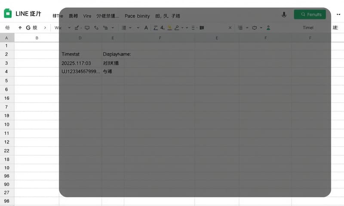Select column D header
This screenshot has width=344, height=206.
pyautogui.click(x=80, y=38)
